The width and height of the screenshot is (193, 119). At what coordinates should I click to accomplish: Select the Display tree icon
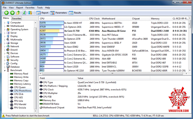coord(8,36)
